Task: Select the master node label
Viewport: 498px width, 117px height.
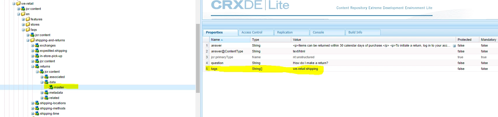Action: pyautogui.click(x=59, y=87)
